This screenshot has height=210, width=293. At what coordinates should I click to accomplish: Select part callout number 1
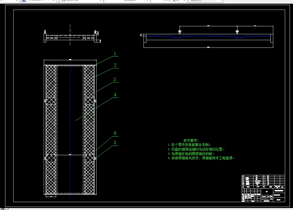[x=115, y=54]
